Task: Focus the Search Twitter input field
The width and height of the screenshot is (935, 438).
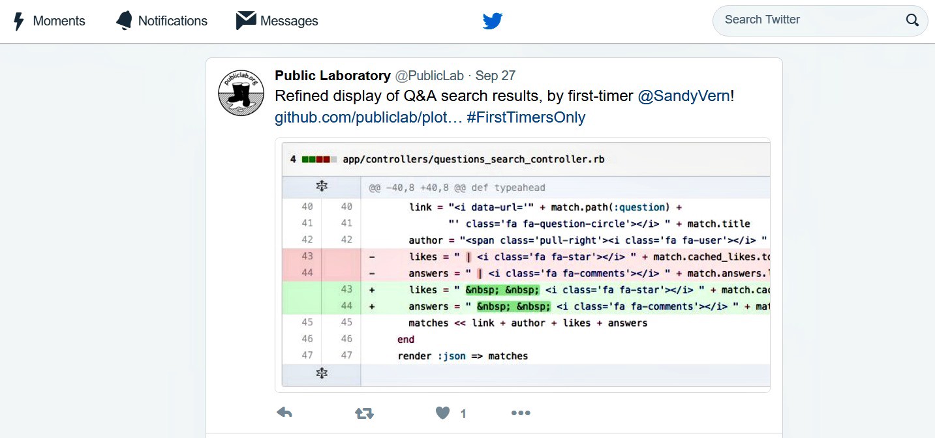Action: (809, 20)
